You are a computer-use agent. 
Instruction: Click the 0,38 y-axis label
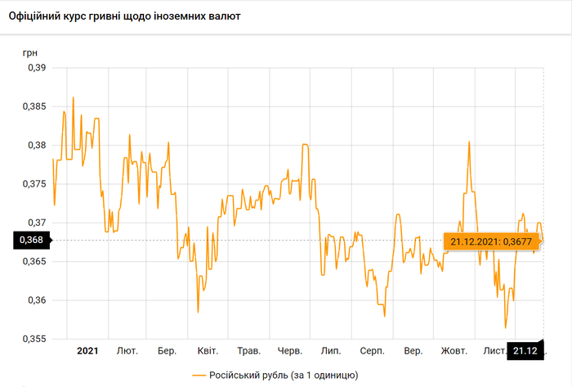(37, 146)
